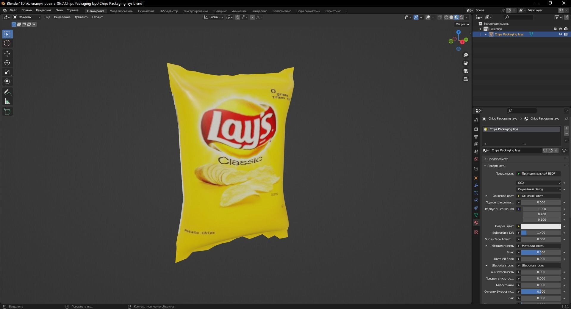Toggle camera render visibility for Collection
The width and height of the screenshot is (571, 309).
[566, 29]
